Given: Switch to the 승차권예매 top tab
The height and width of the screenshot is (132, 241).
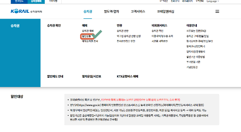Looking at the screenshot, I should pyautogui.click(x=36, y=1).
